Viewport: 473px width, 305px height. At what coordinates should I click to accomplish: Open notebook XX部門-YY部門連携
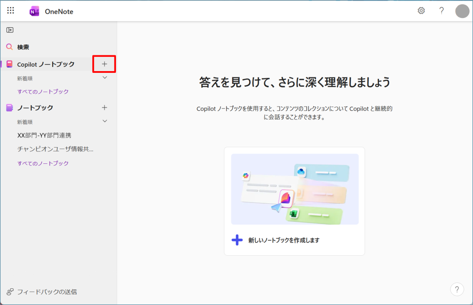[x=44, y=135]
